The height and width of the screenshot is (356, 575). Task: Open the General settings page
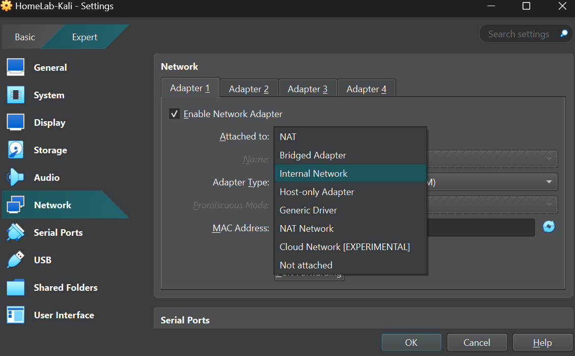click(50, 67)
